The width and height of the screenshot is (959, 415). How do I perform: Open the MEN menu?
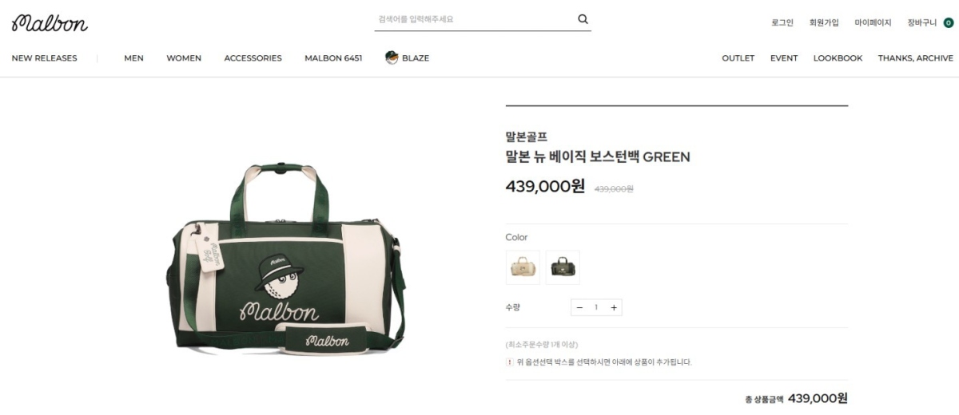click(x=133, y=58)
